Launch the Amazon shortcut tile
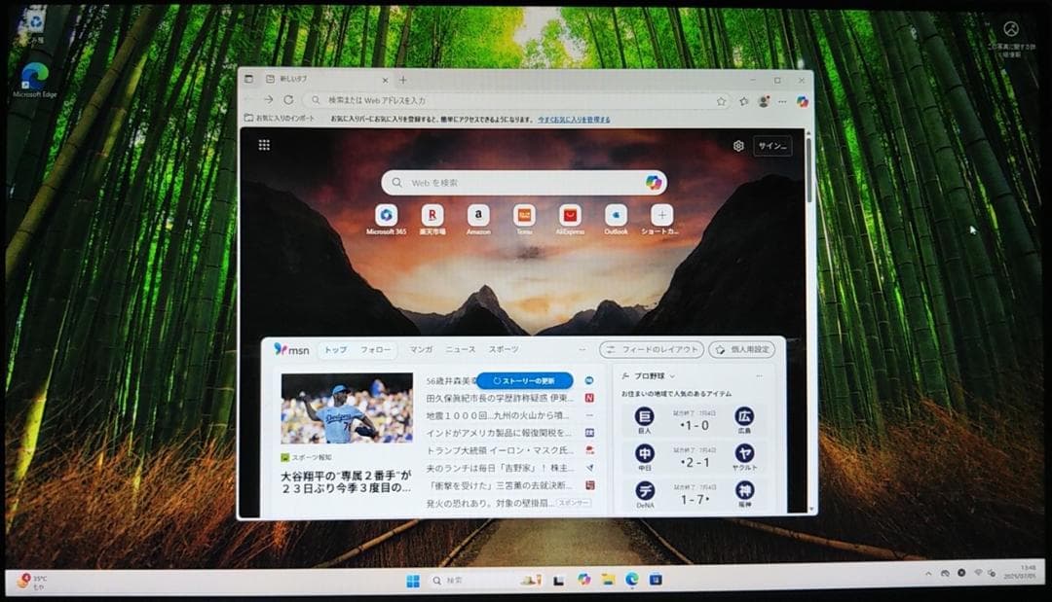The height and width of the screenshot is (602, 1052). (x=477, y=216)
